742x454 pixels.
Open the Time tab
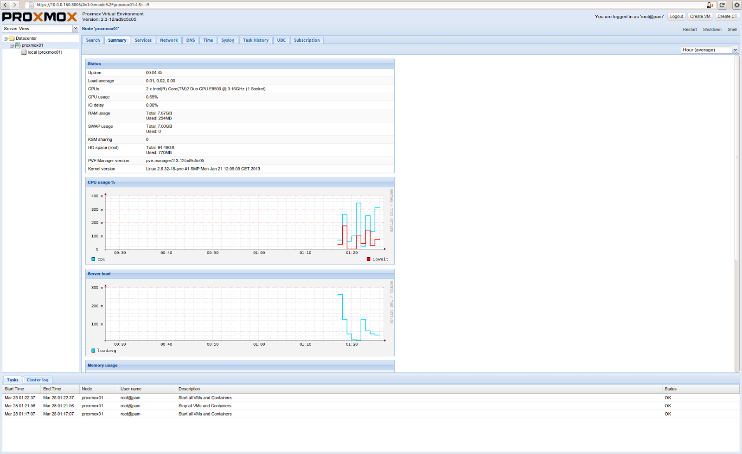tap(208, 40)
